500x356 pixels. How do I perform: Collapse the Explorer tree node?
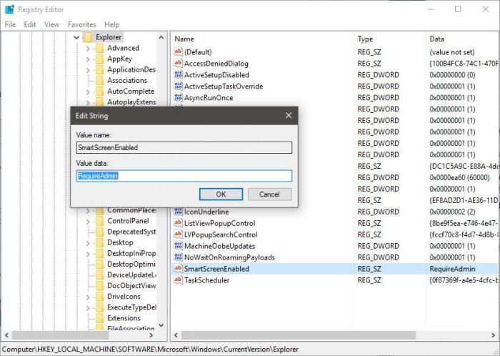coord(76,38)
